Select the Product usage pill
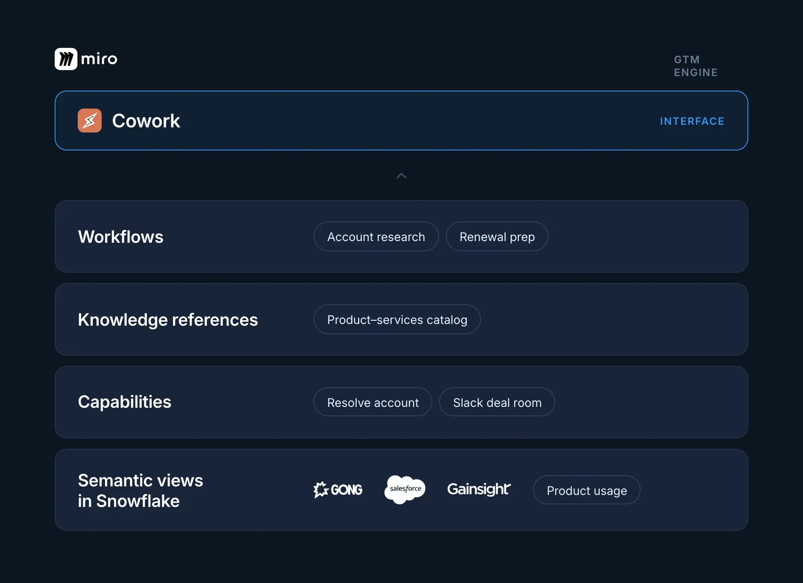Screen dimensions: 803x583 pos(587,490)
